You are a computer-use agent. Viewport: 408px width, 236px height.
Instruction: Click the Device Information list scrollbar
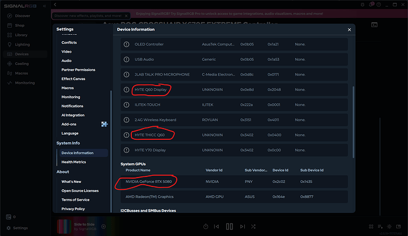(x=353, y=122)
